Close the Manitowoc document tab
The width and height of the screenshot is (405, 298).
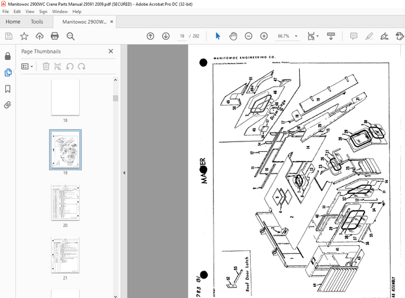(112, 22)
